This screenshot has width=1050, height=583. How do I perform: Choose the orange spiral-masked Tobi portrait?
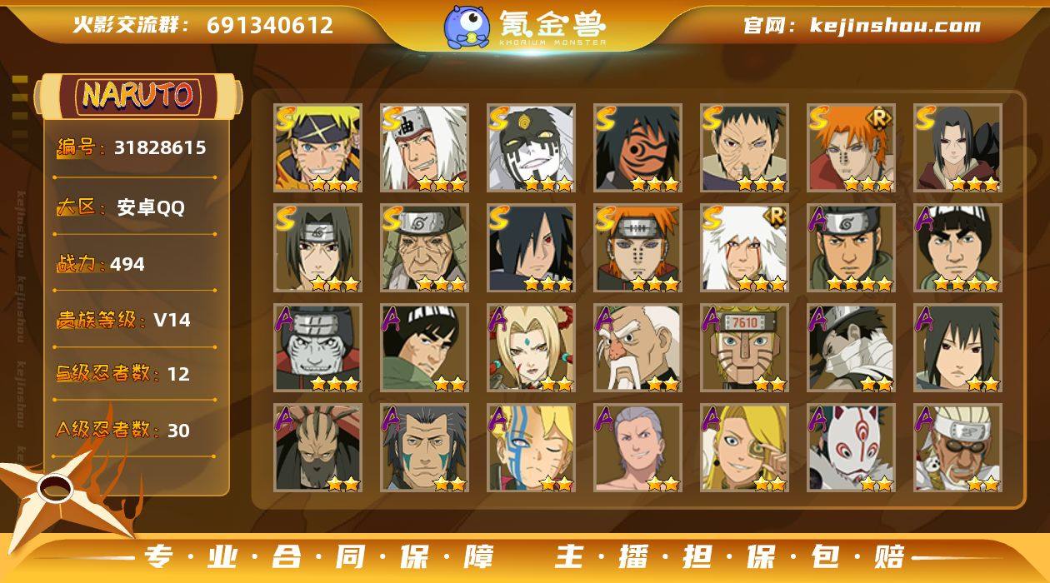click(638, 148)
